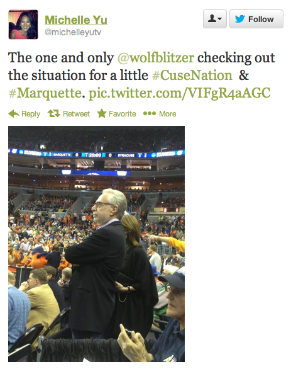The image size is (291, 369).
Task: Click the person silhouette icon
Action: click(x=212, y=18)
